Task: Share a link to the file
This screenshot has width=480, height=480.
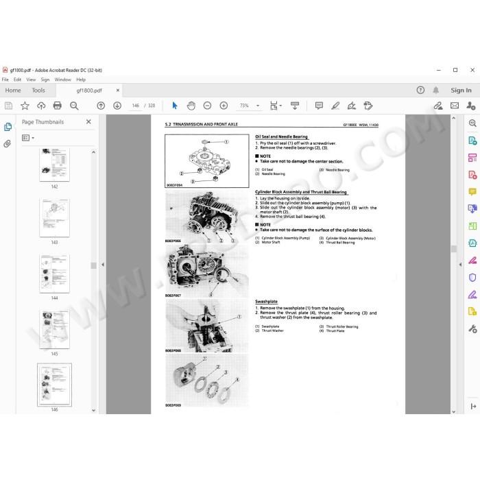Action: pyautogui.click(x=438, y=106)
